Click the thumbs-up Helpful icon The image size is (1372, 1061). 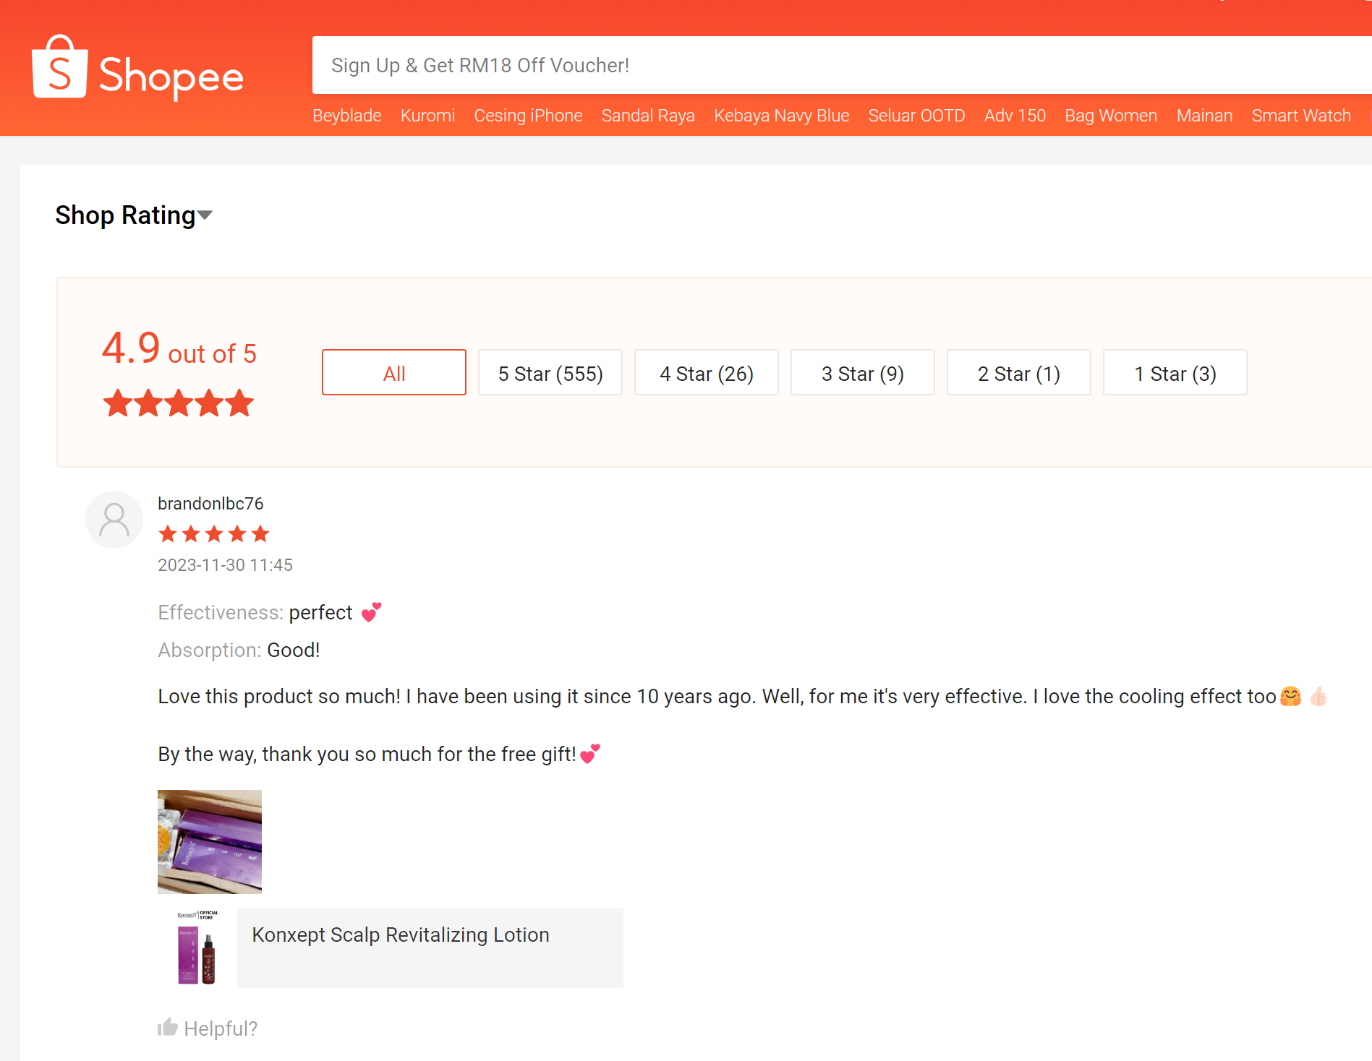[168, 1027]
